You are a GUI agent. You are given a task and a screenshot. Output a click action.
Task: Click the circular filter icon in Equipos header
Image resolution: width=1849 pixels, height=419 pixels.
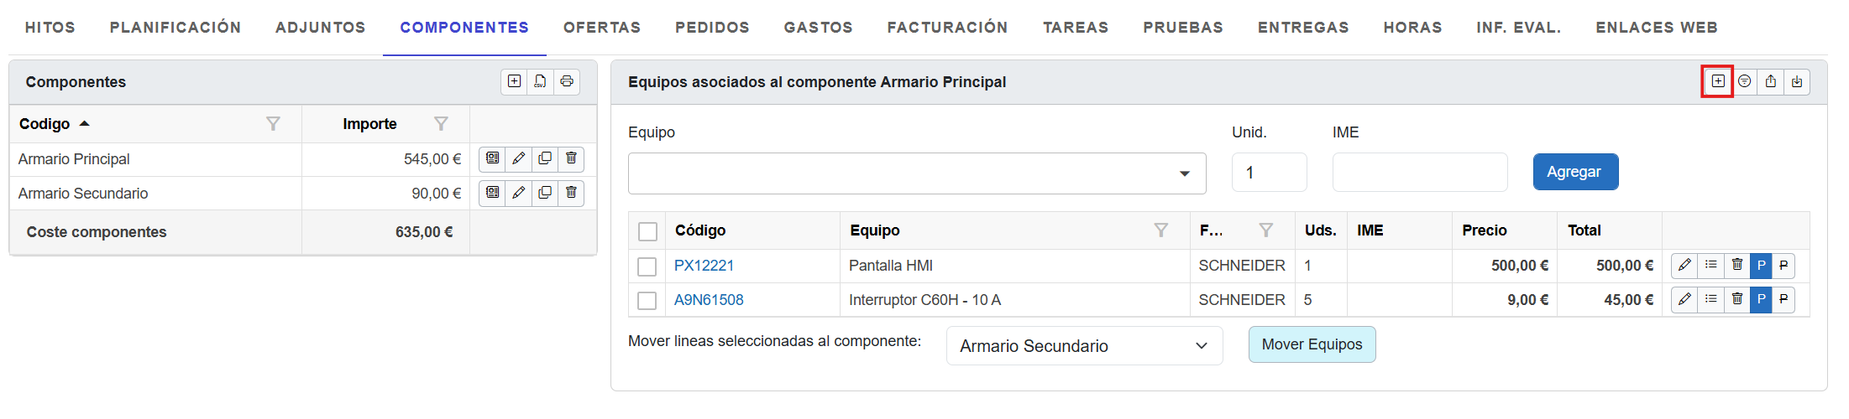click(x=1744, y=81)
